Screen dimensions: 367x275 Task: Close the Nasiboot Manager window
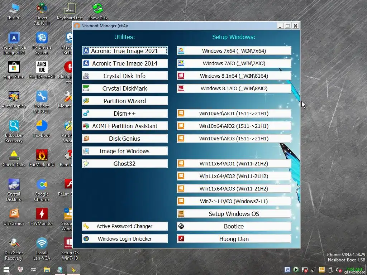coord(296,26)
